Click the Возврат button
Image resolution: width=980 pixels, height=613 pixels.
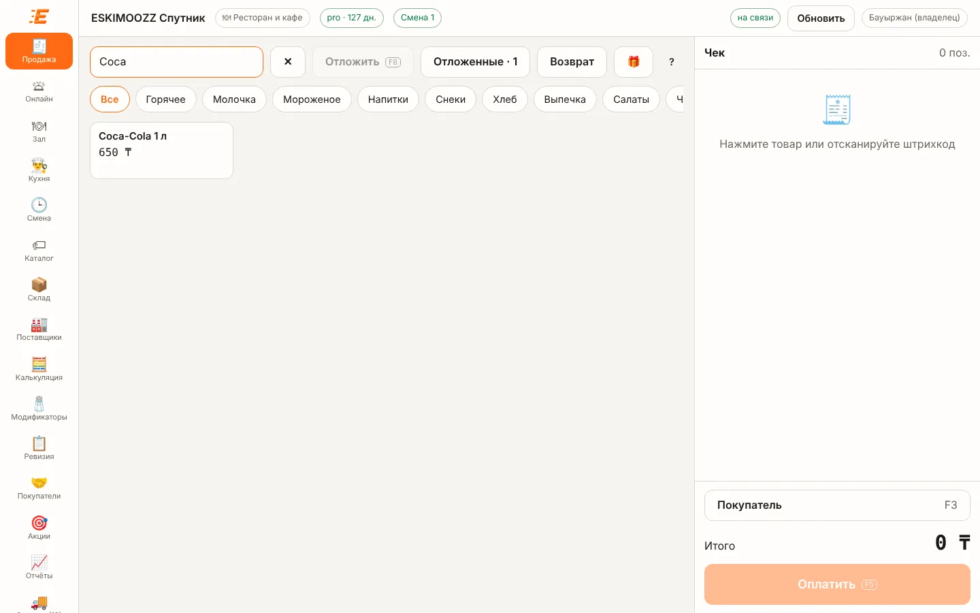click(572, 62)
